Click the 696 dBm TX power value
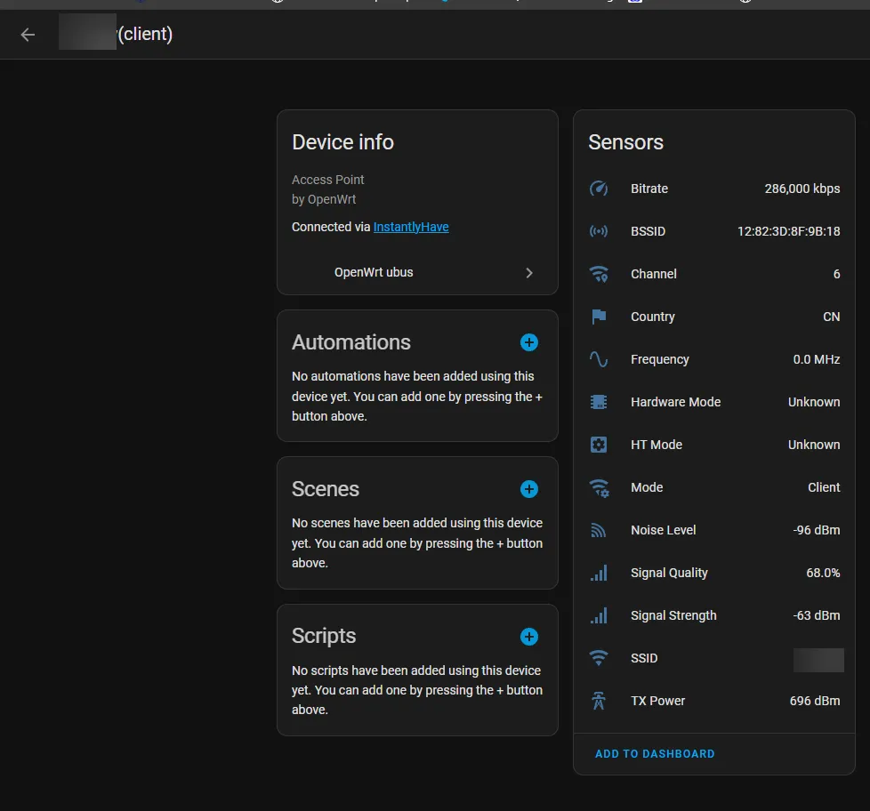This screenshot has height=811, width=870. point(815,701)
